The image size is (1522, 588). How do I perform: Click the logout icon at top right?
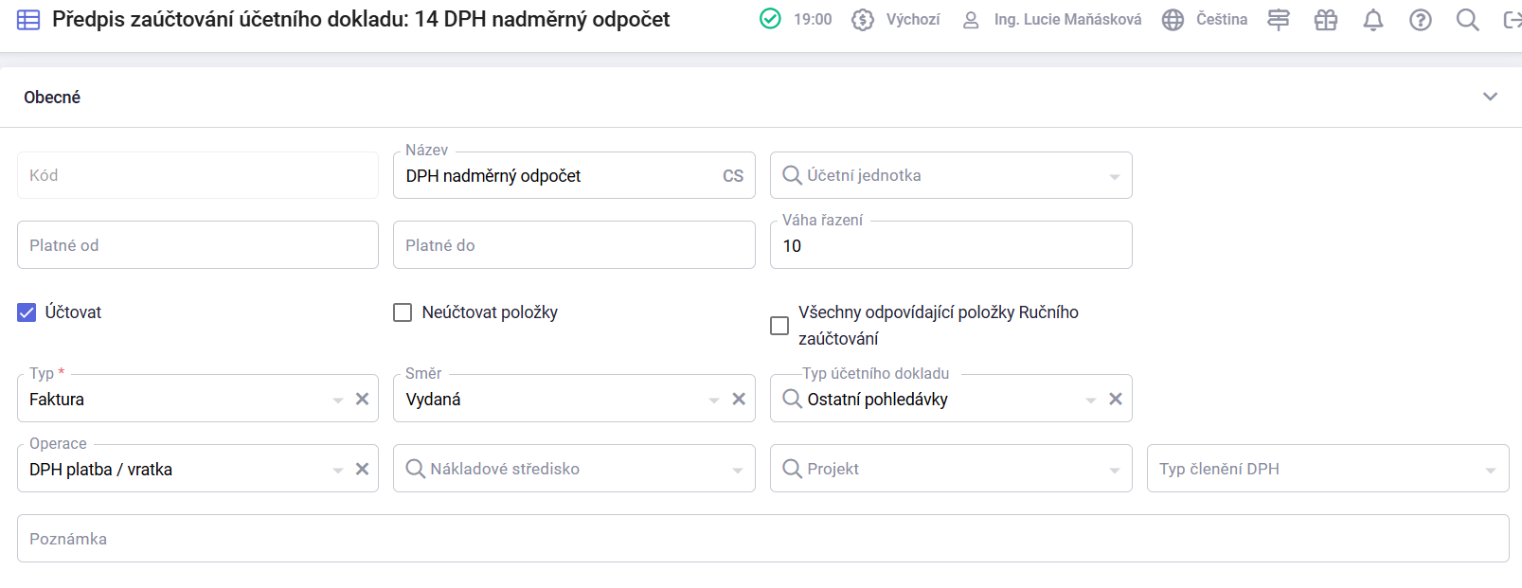pyautogui.click(x=1512, y=20)
